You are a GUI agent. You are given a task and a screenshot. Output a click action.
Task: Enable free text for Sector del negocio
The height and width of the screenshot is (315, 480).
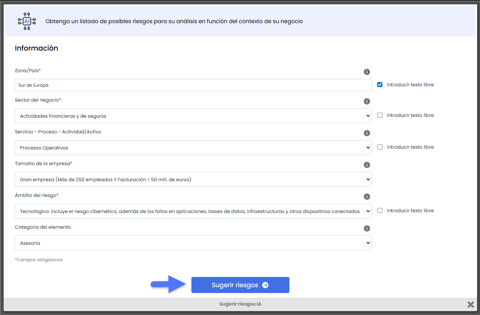[x=380, y=115]
